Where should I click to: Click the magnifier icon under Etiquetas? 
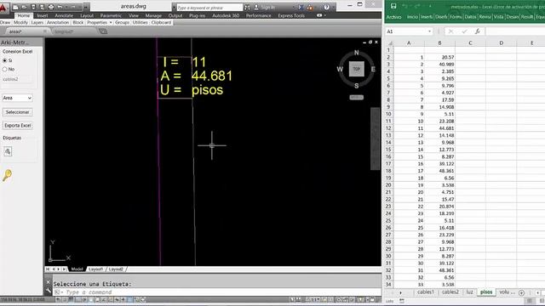[x=8, y=151]
